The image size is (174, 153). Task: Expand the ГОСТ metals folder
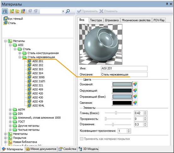[x=10, y=122]
